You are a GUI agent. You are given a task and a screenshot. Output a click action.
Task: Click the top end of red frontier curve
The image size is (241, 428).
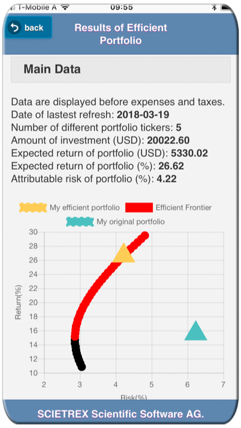pos(145,235)
